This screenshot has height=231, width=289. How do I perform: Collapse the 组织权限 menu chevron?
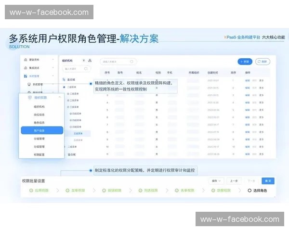tap(60, 97)
